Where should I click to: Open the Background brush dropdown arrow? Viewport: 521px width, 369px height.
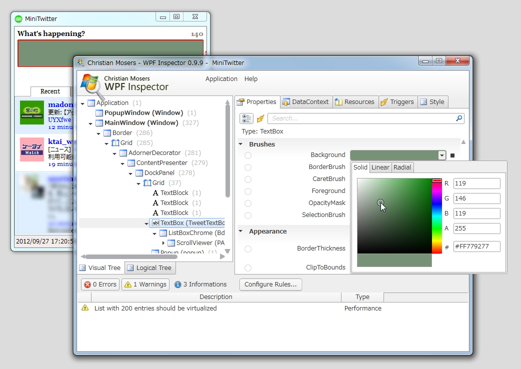441,155
